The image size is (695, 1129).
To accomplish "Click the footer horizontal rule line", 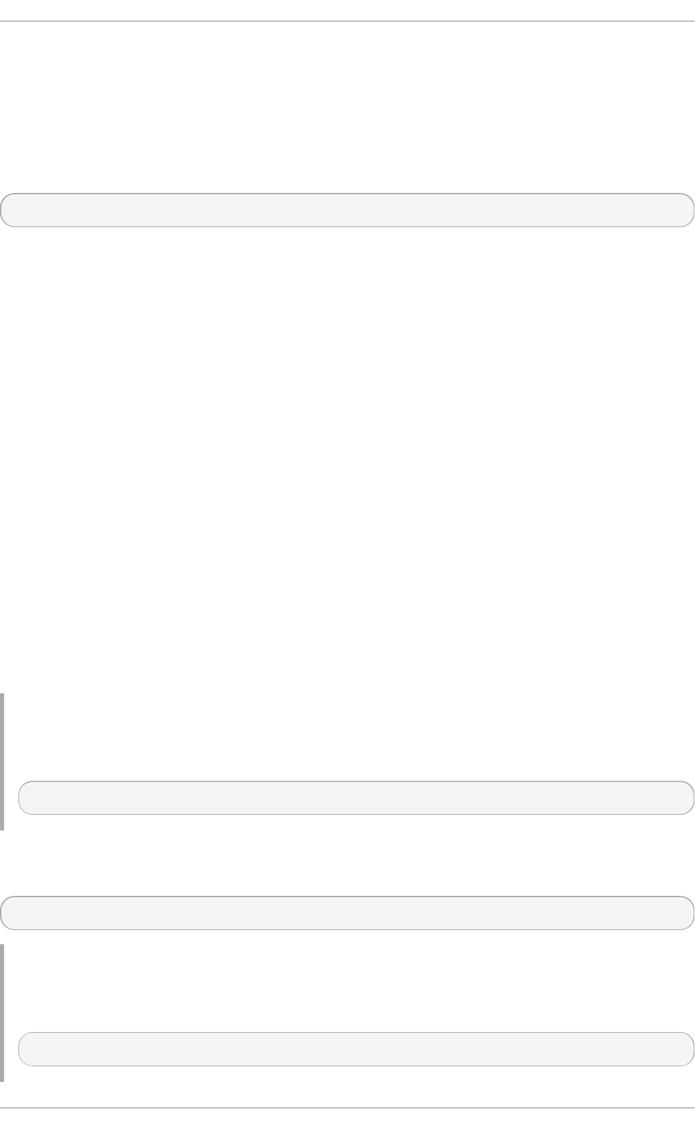I will (347, 1108).
